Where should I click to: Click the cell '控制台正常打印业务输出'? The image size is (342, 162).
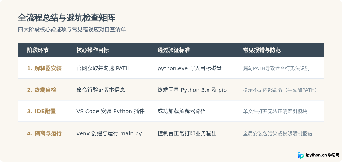[x=187, y=133]
